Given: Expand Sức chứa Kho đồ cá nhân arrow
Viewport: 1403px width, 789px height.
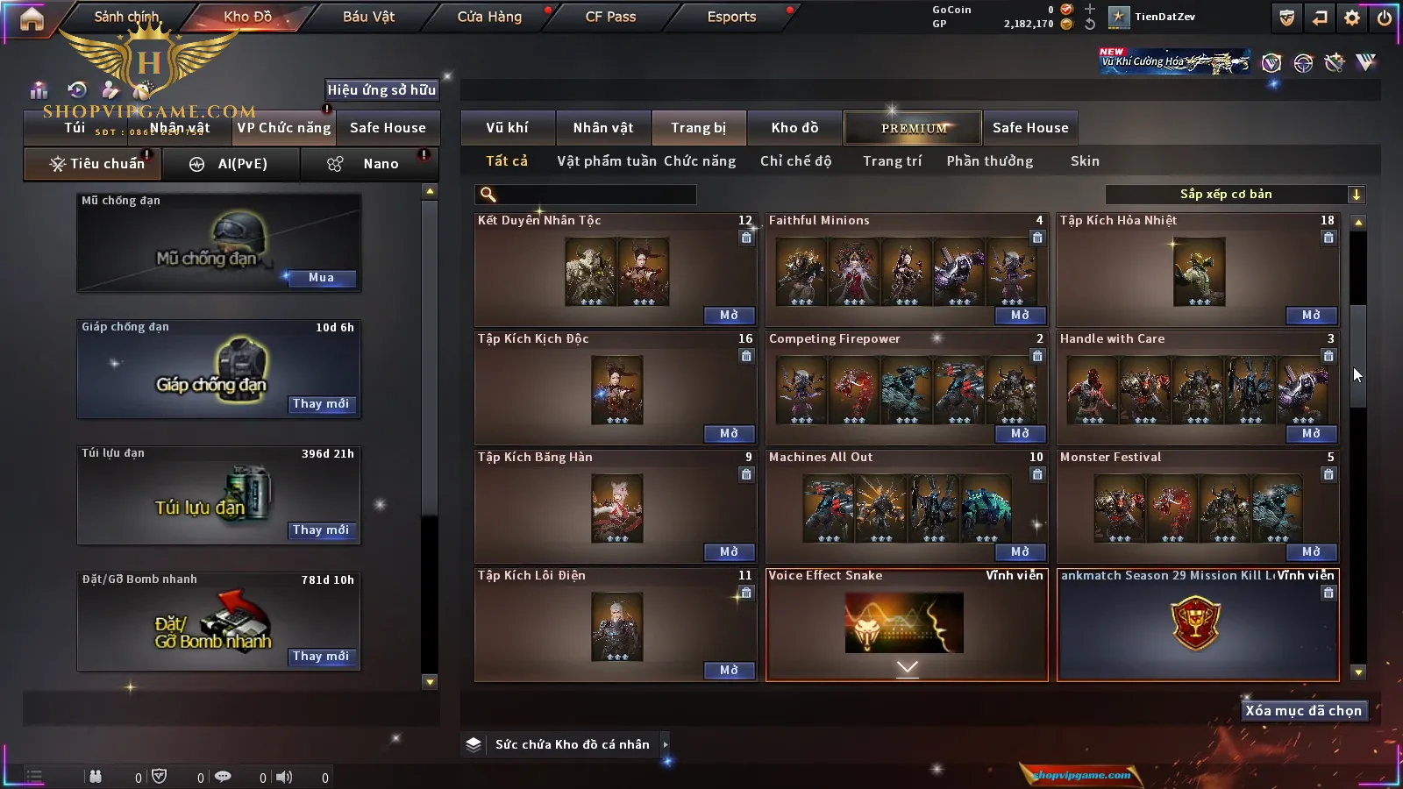Looking at the screenshot, I should pos(666,744).
